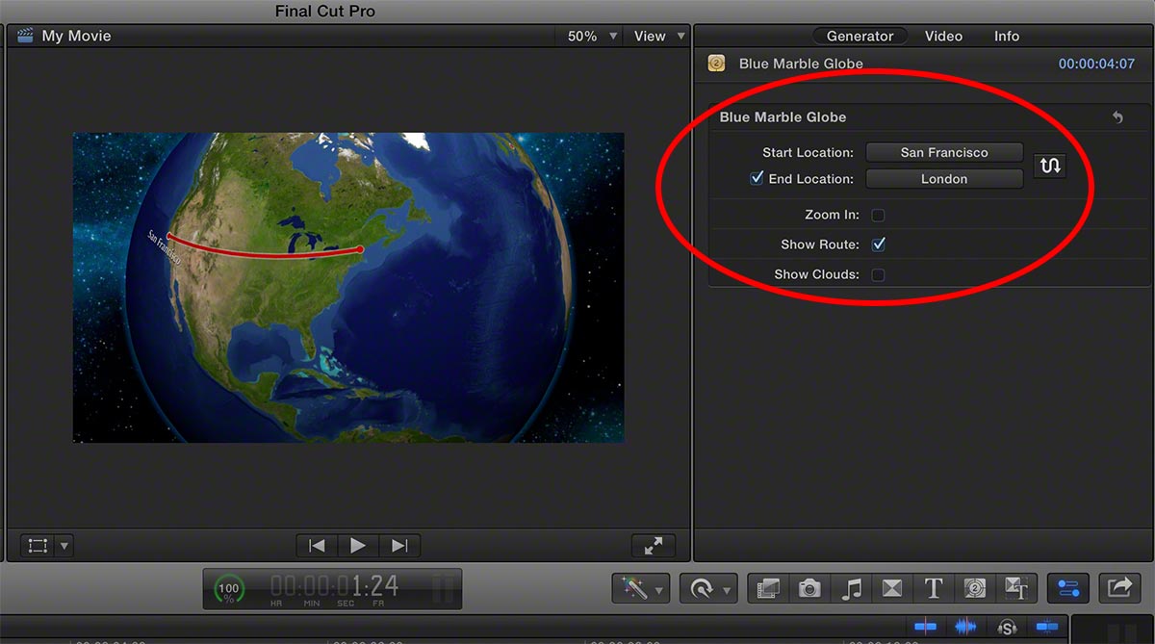Go to next edit point
Image resolution: width=1155 pixels, height=644 pixels.
tap(399, 546)
